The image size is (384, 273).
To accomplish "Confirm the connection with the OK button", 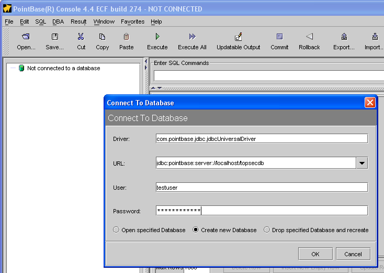I will [315, 254].
